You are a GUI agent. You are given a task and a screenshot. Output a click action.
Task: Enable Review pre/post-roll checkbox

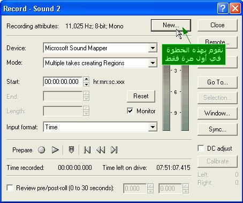click(10, 188)
